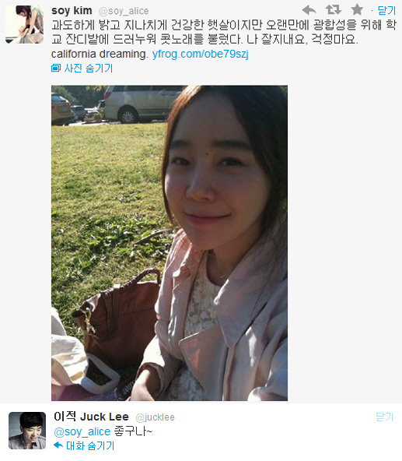
Task: Click the @jucklee handle
Action: pos(155,417)
